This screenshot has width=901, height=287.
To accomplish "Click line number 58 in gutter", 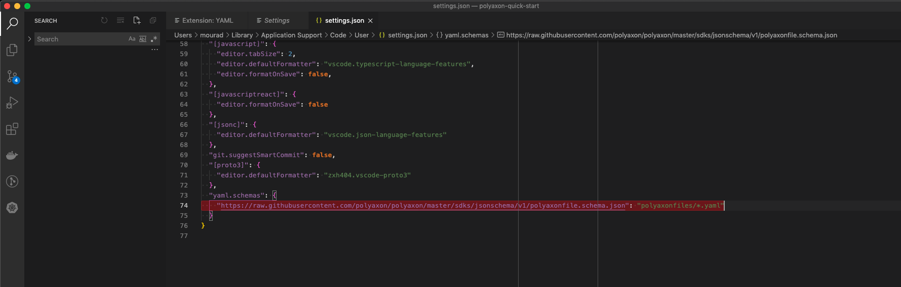I will click(x=184, y=44).
